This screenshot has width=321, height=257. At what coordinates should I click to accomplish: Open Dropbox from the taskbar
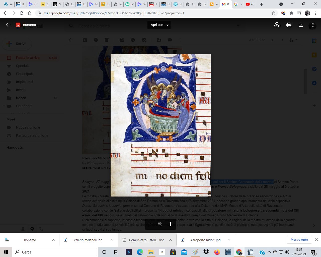point(206,252)
